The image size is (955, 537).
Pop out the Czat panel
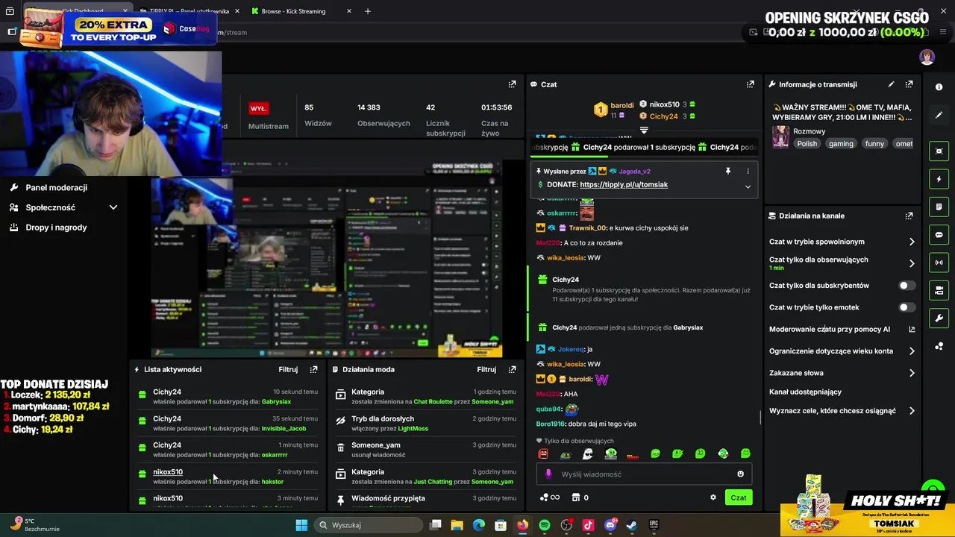point(750,84)
